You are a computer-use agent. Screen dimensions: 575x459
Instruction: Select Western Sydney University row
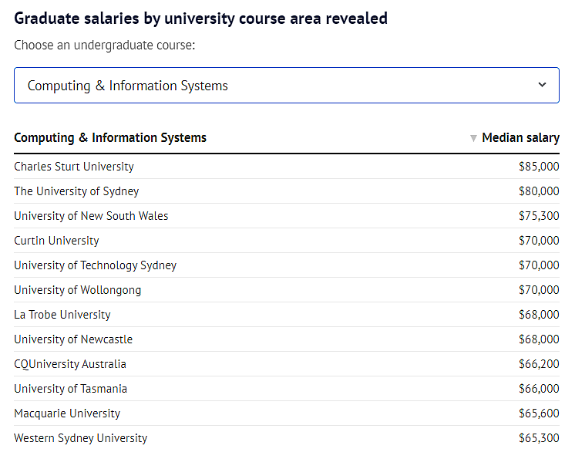coord(287,437)
